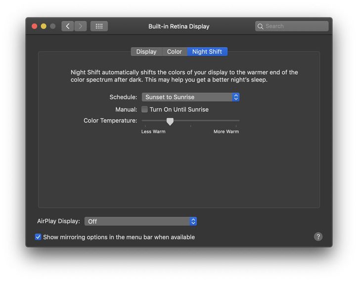
Task: Go forward with the right chevron button
Action: pos(81,26)
